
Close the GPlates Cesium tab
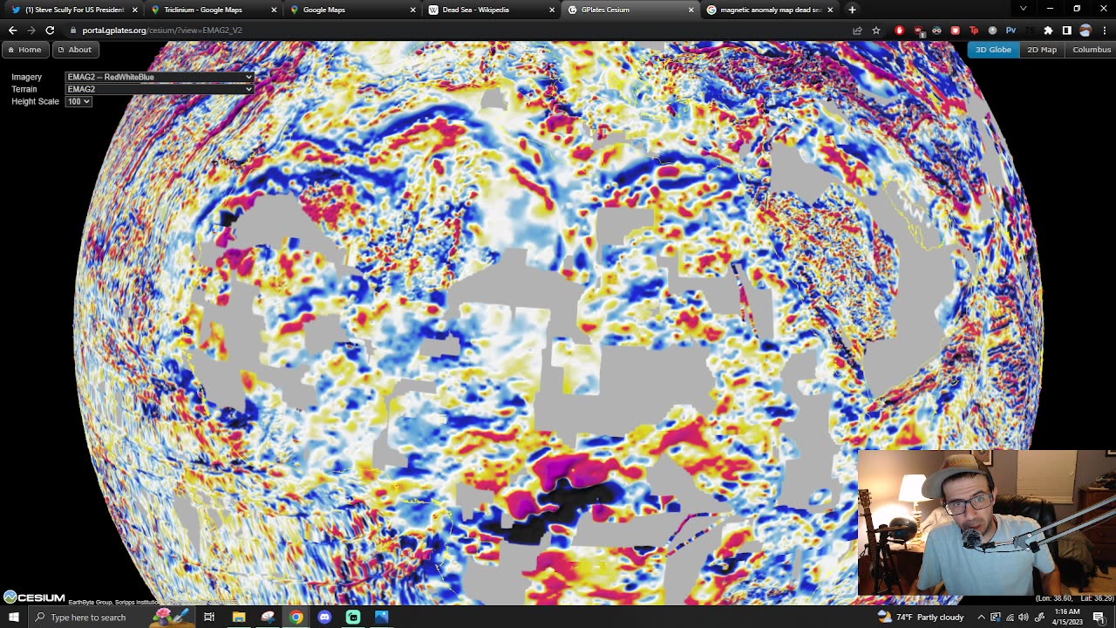coord(691,10)
